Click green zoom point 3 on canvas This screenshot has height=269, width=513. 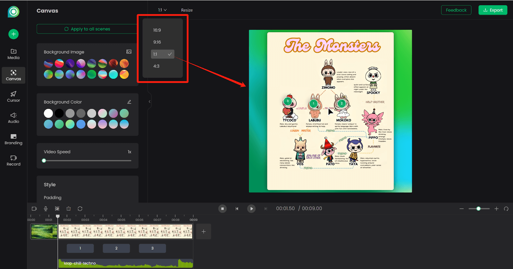[288, 101]
